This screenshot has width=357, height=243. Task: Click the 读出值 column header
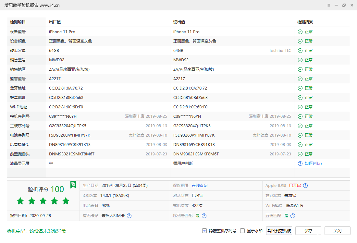point(179,22)
